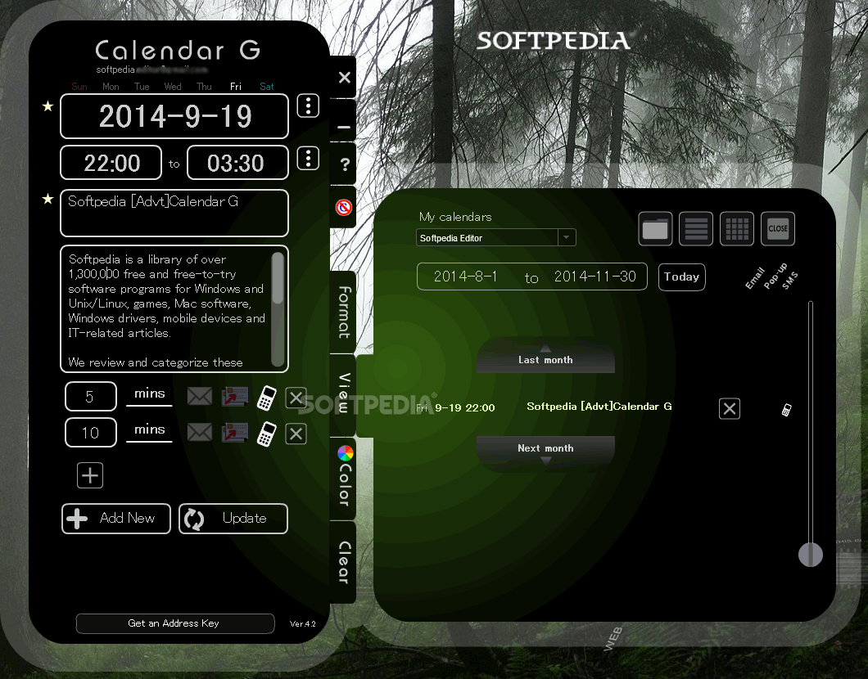Change unit of the 5 mins reminder
This screenshot has height=679, width=868.
[150, 394]
